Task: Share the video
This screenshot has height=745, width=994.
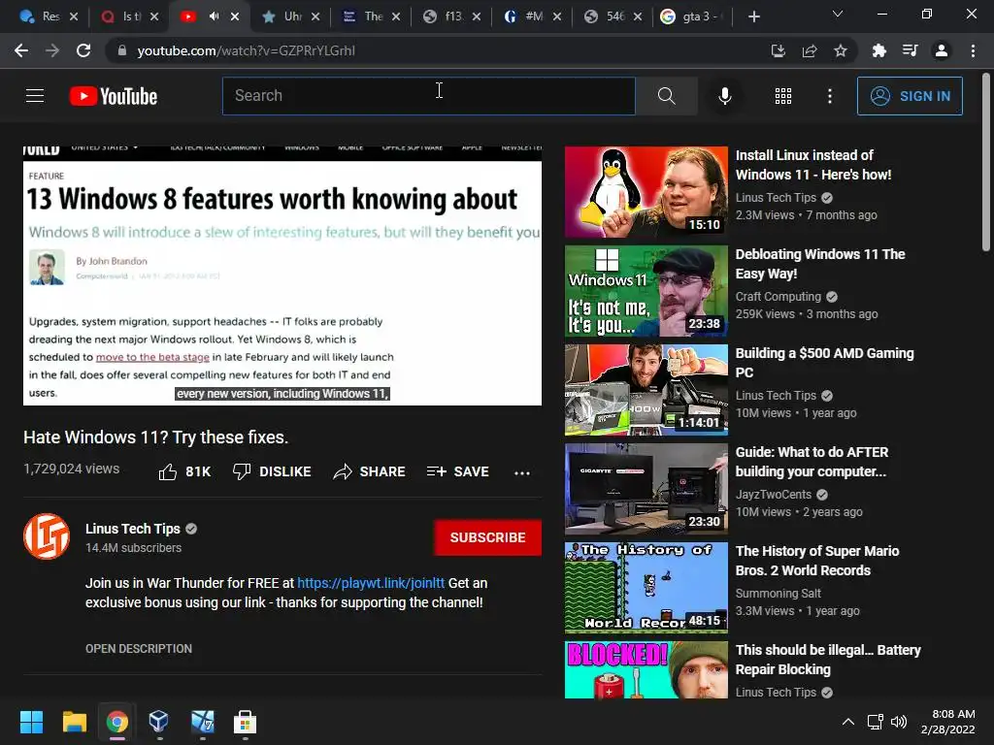Action: [x=369, y=471]
